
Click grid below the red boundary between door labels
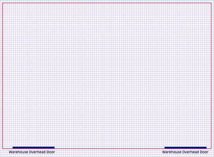pyautogui.click(x=108, y=153)
